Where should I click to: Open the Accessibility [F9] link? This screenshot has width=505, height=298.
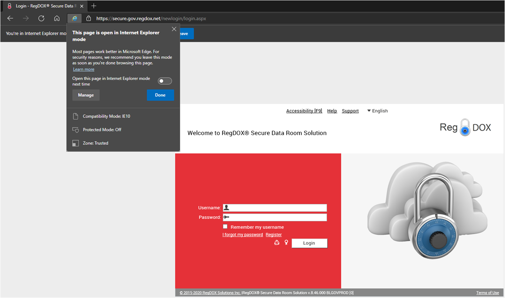[x=304, y=111]
